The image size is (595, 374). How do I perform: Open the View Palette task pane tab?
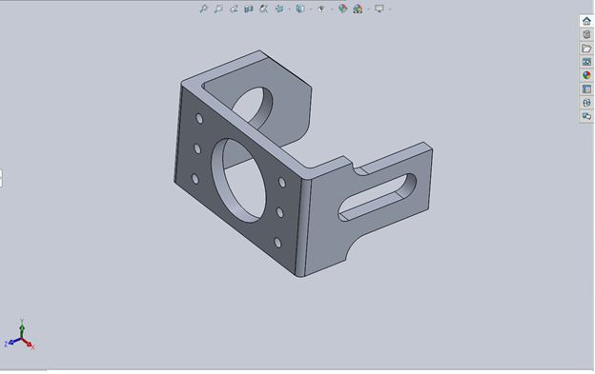click(x=586, y=62)
